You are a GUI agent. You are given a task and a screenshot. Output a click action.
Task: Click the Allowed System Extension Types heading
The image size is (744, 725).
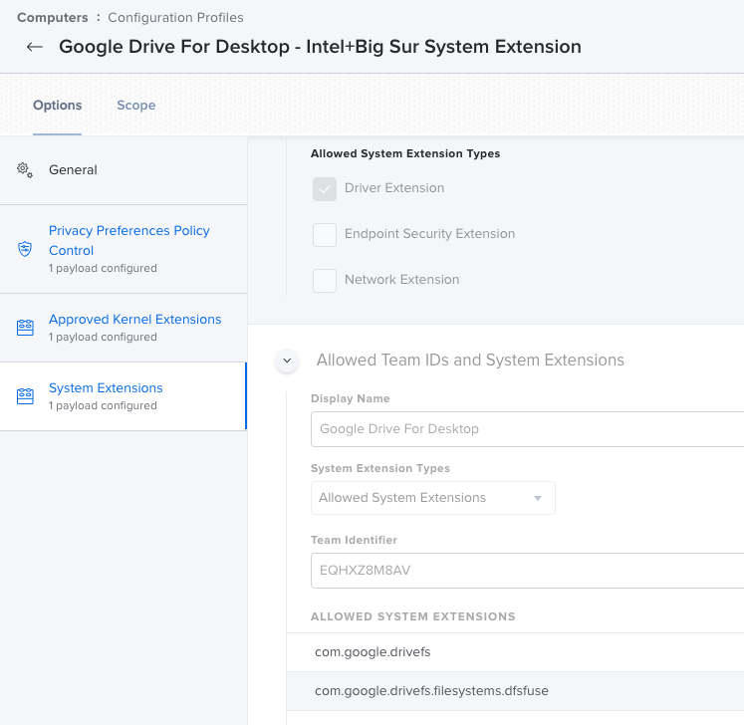[405, 153]
